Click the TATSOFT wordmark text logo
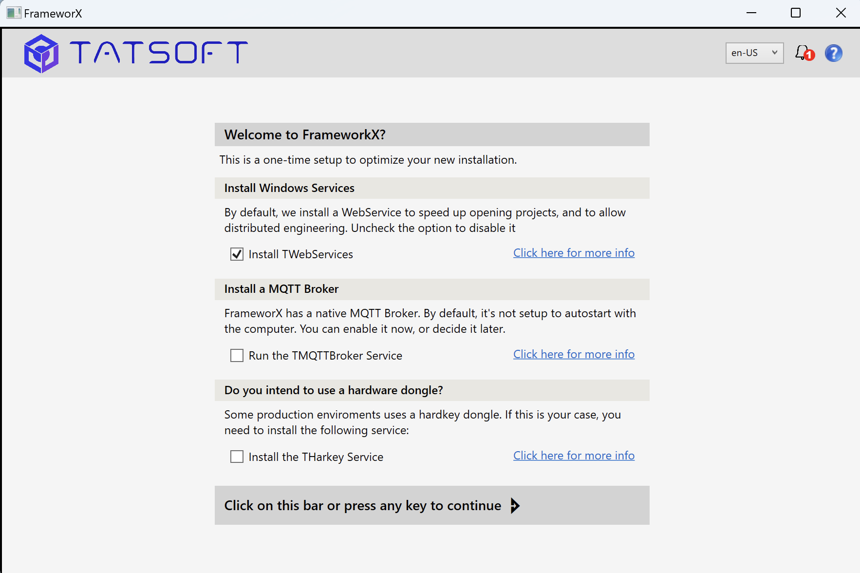The height and width of the screenshot is (573, 860). click(x=159, y=53)
